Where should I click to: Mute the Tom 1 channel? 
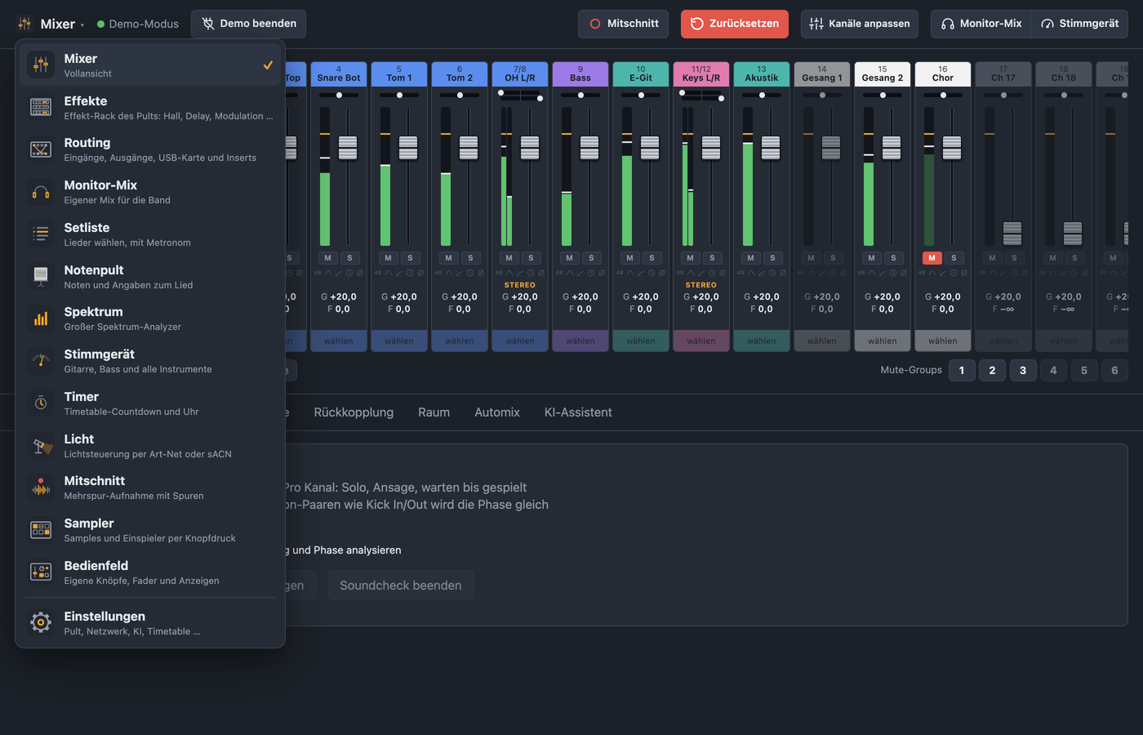(x=388, y=258)
